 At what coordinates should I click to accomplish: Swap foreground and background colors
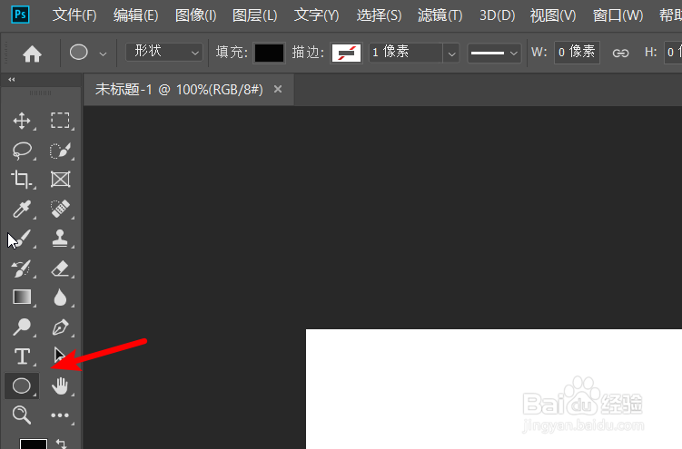(x=62, y=444)
